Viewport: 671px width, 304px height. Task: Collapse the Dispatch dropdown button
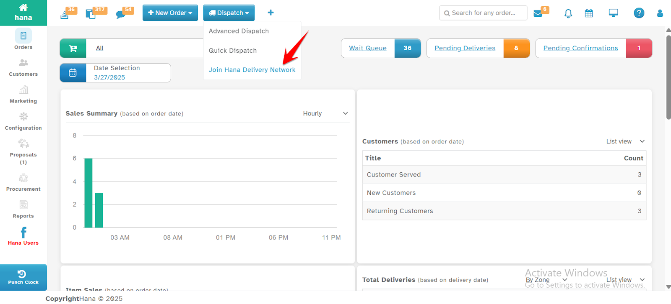(x=229, y=13)
